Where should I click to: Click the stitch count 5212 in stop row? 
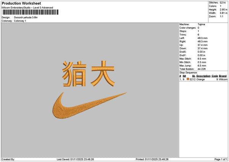pyautogui.click(x=192, y=79)
